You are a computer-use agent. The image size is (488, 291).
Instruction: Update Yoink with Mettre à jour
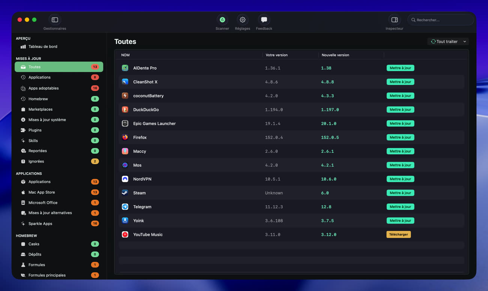(400, 221)
